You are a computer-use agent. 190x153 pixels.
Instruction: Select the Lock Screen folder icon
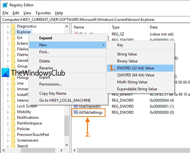[13, 106]
